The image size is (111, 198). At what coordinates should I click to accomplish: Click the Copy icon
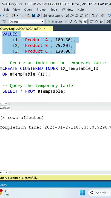tap(98, 16)
